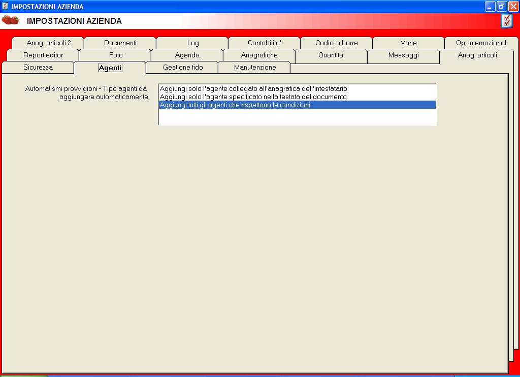520x377 pixels.
Task: Select 'Aggiungi solo l'agente collegato all'anagrafica' option
Action: pyautogui.click(x=297, y=88)
